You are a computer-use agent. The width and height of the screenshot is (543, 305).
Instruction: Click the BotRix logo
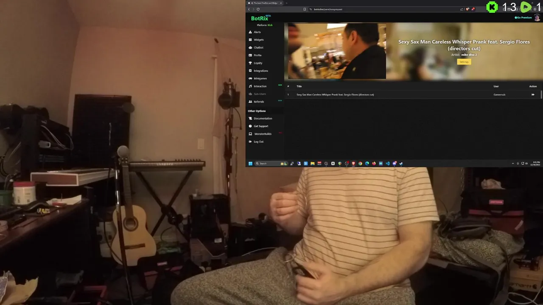pos(260,18)
